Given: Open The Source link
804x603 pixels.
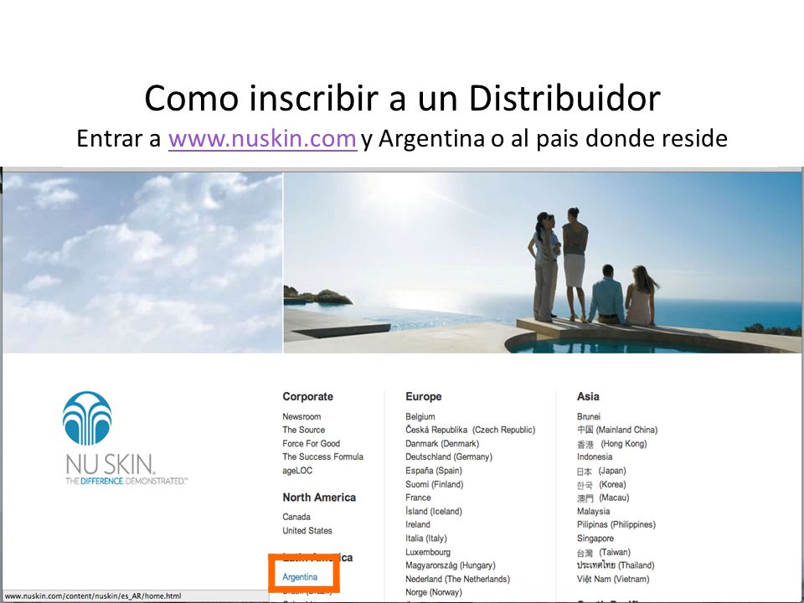Looking at the screenshot, I should pos(303,430).
